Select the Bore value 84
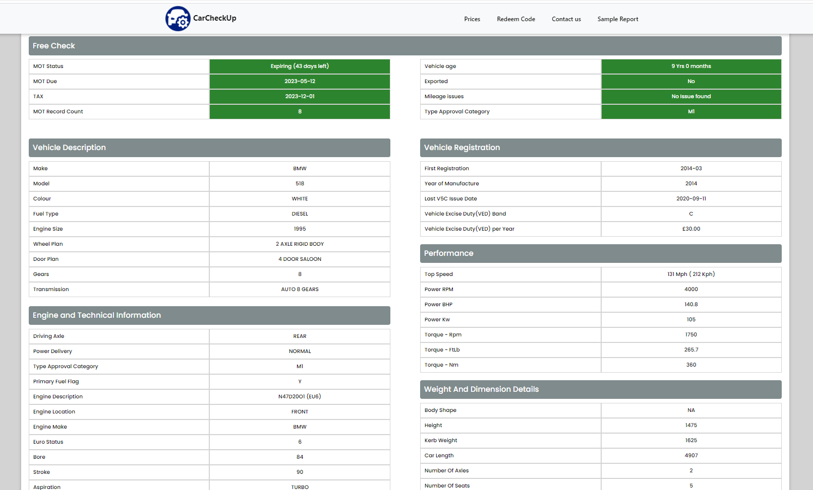Image resolution: width=813 pixels, height=490 pixels. tap(300, 457)
